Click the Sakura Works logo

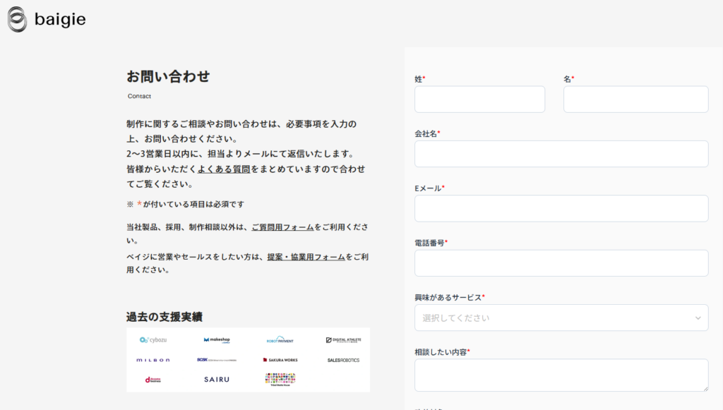coord(280,360)
